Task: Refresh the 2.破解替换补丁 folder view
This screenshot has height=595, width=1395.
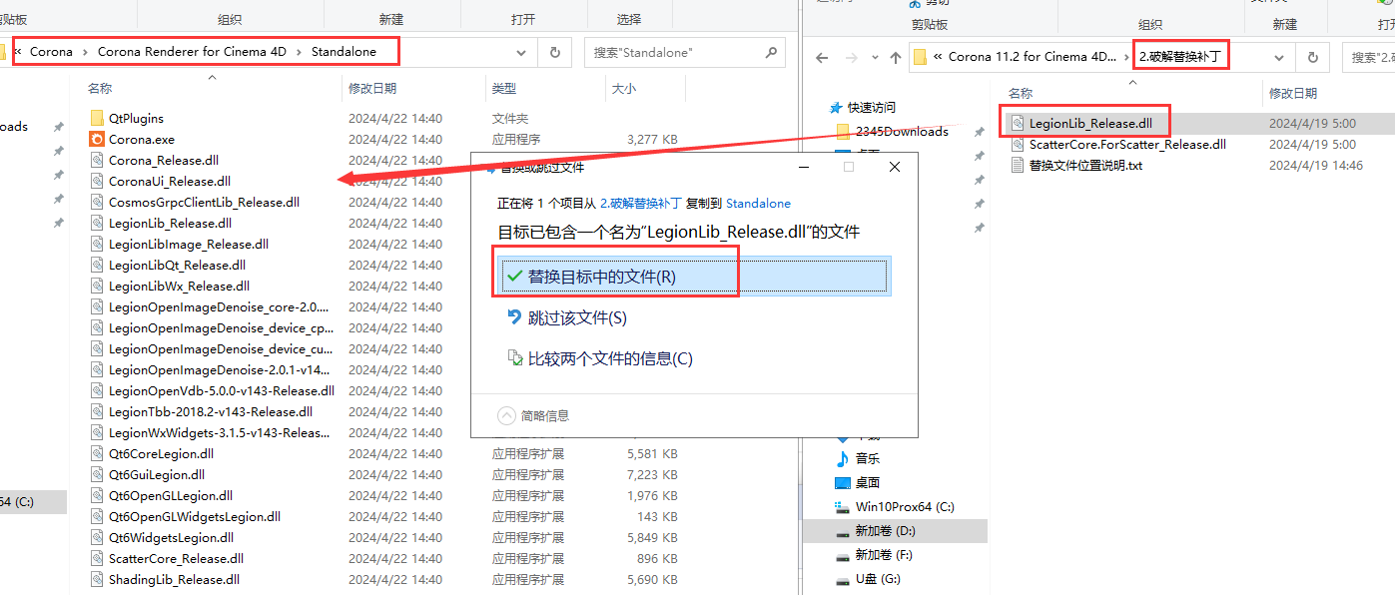Action: pos(1313,58)
